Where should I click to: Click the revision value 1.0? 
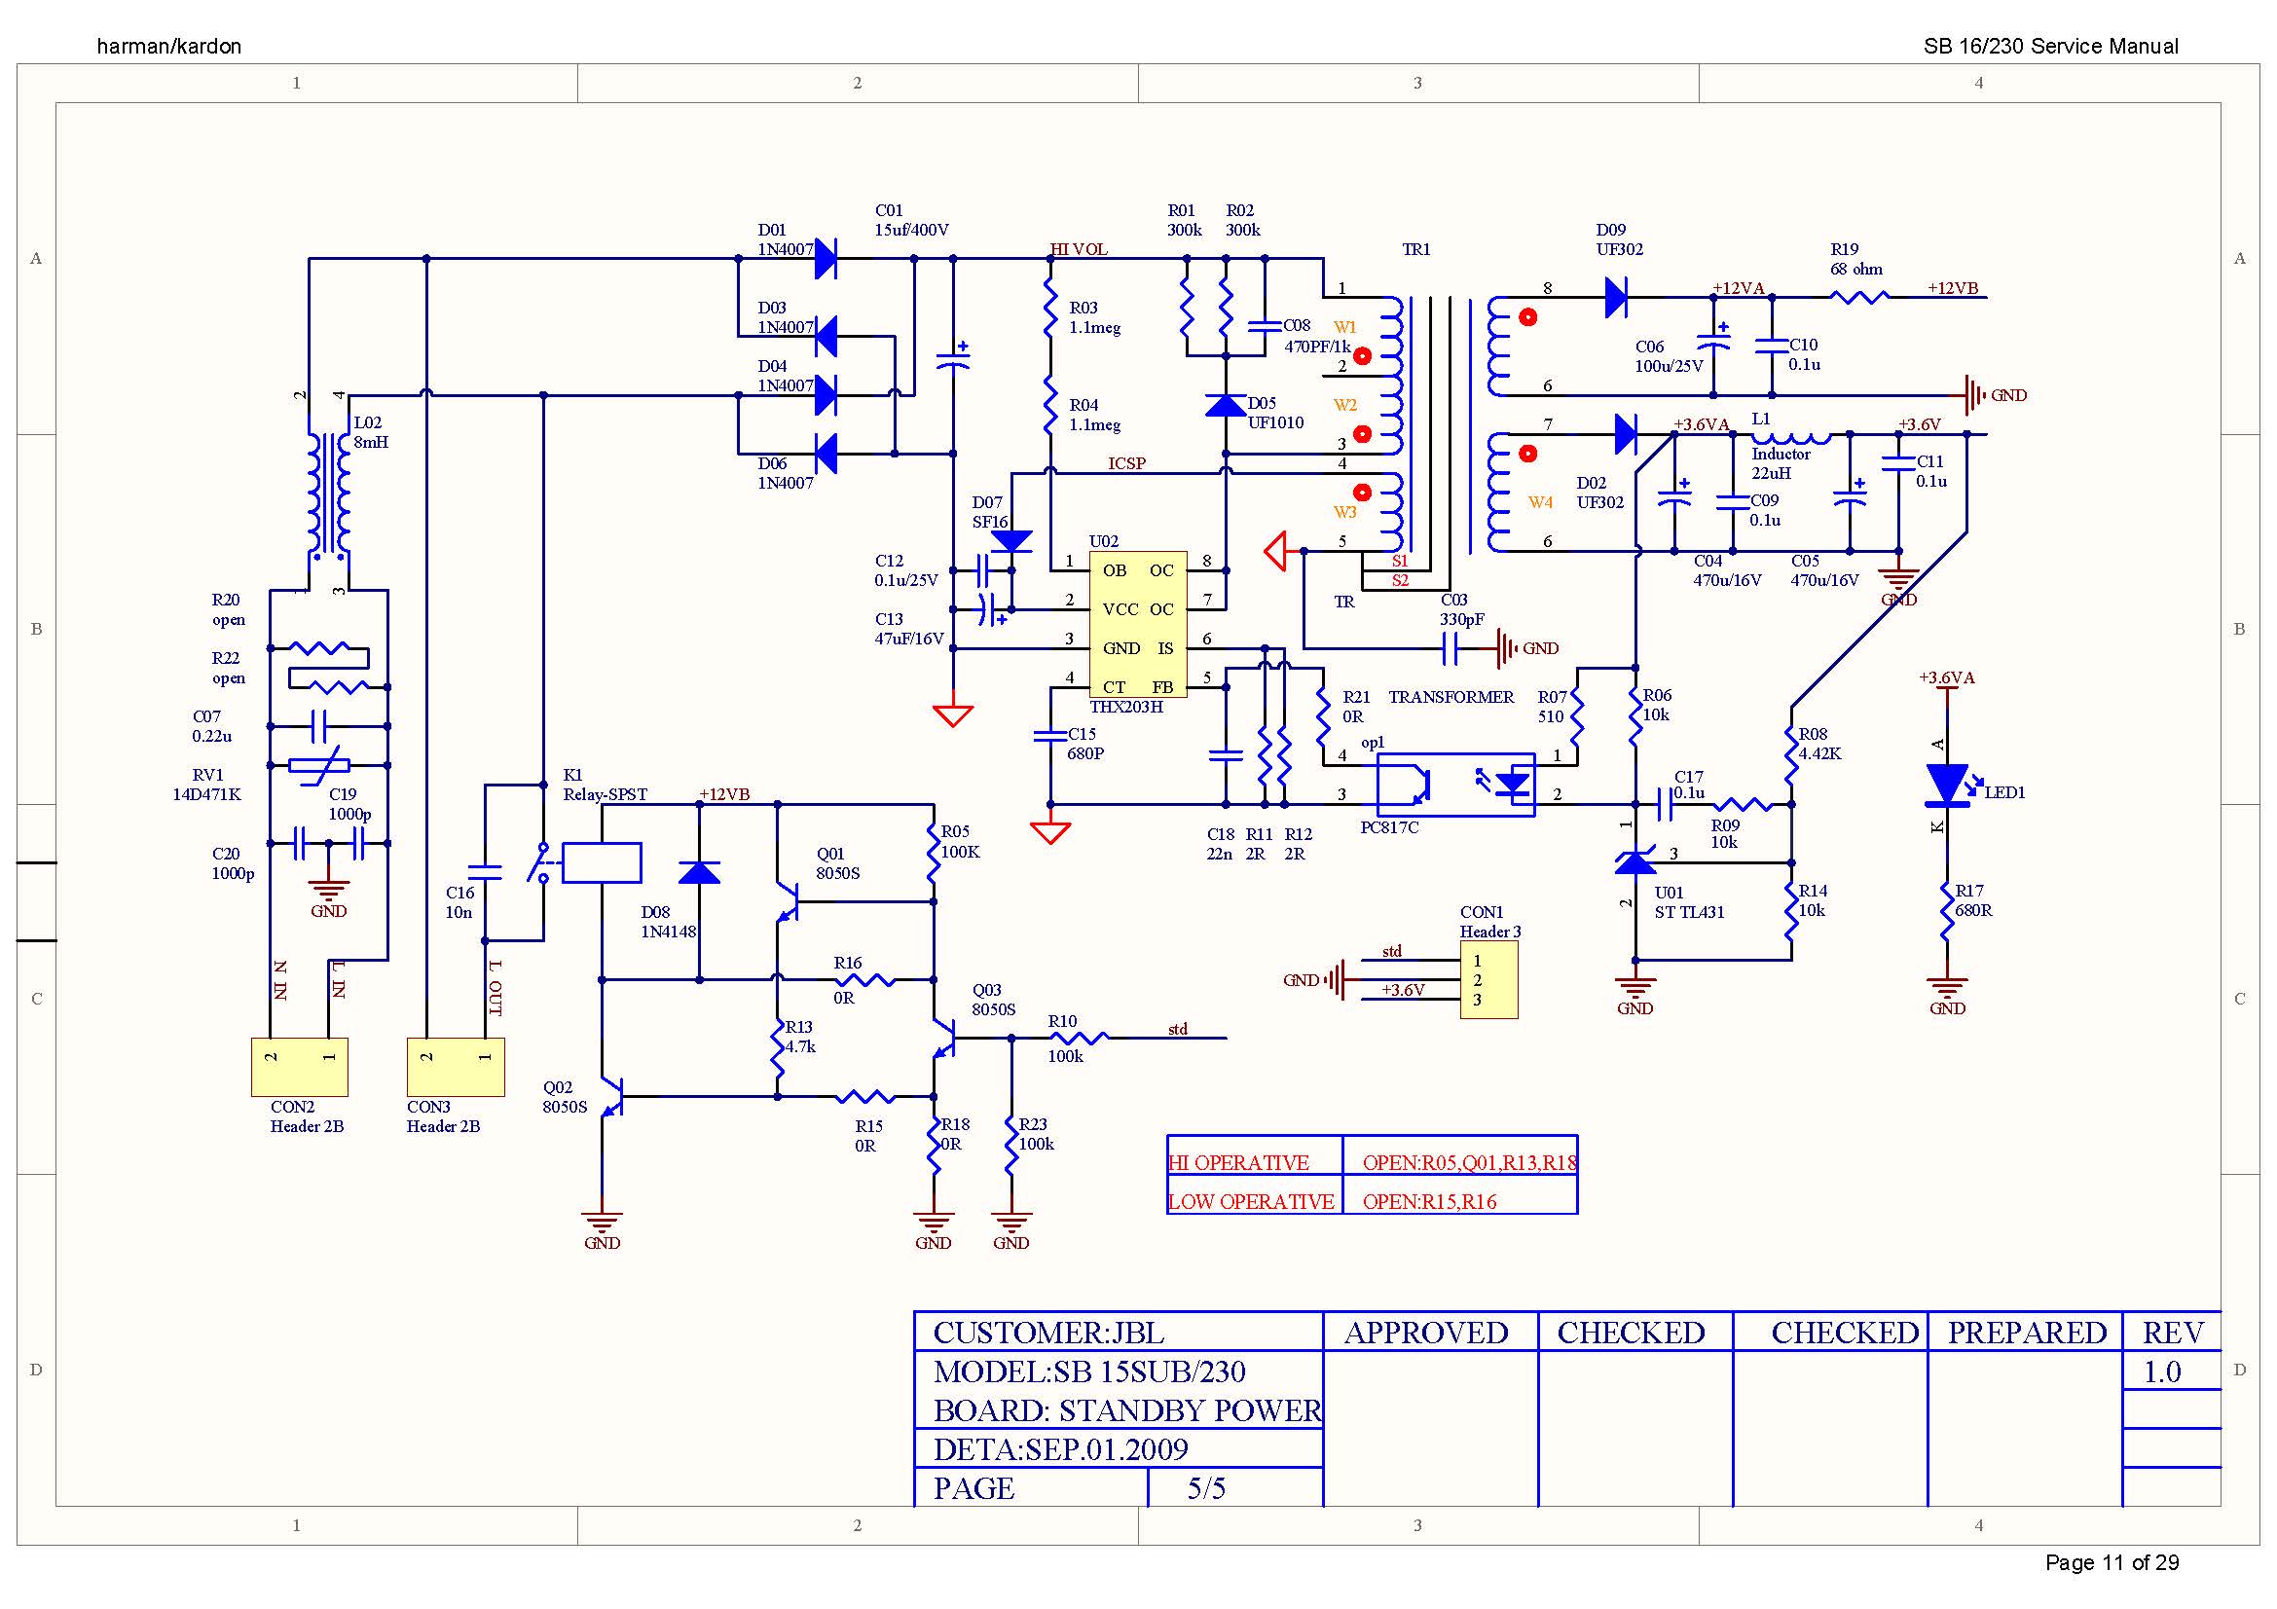2162,1371
